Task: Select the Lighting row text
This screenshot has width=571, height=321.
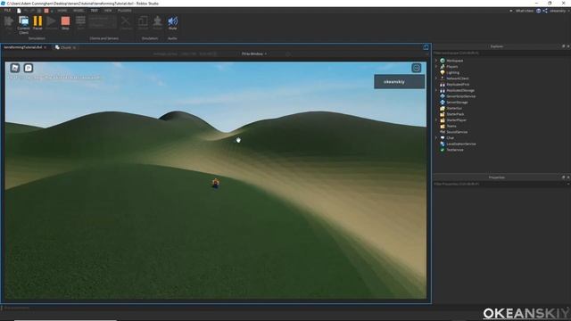Action: click(x=452, y=73)
